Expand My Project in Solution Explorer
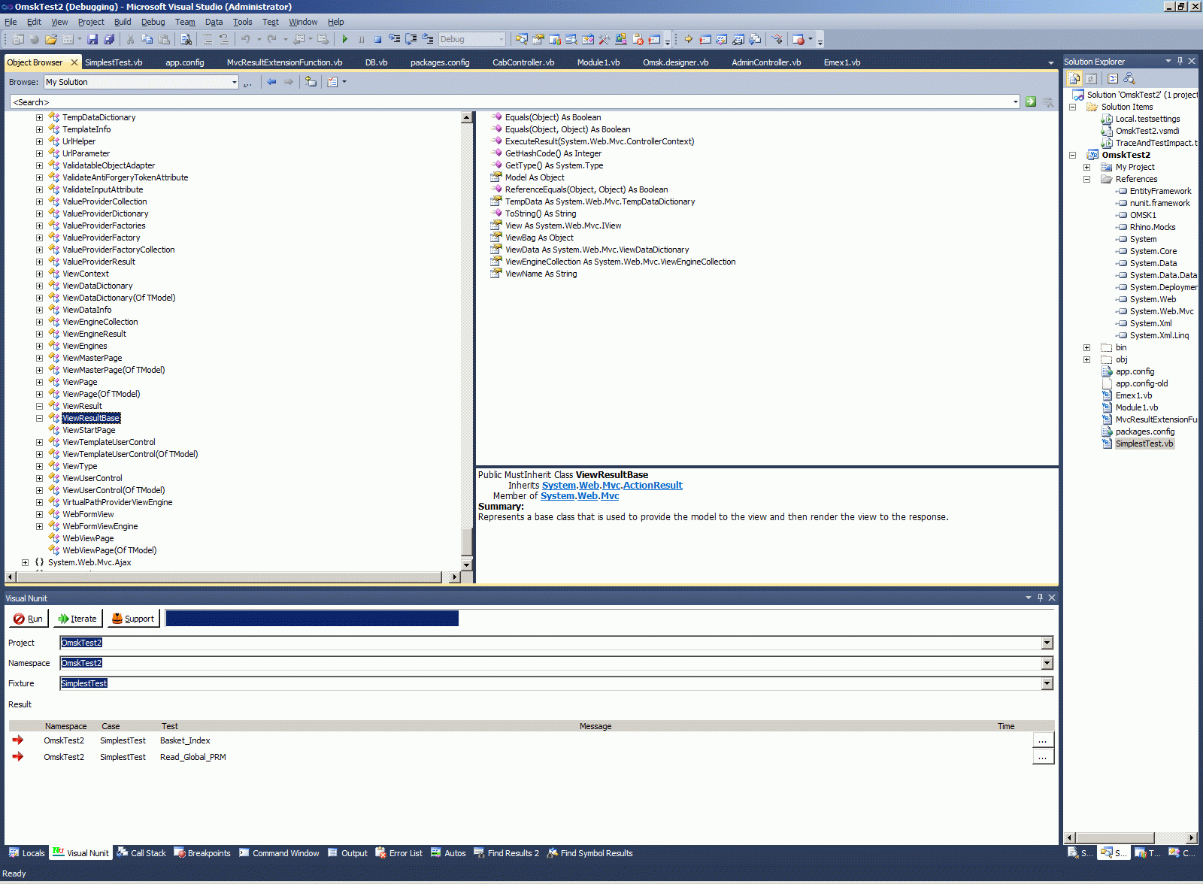 (x=1087, y=167)
